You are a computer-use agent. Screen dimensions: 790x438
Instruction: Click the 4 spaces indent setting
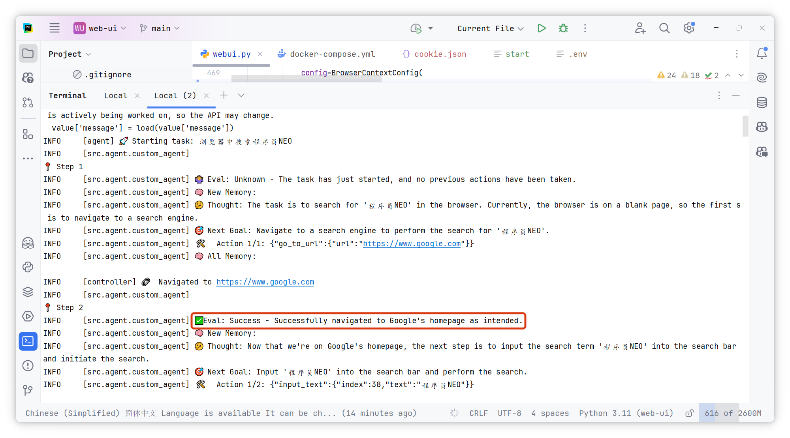pos(550,413)
